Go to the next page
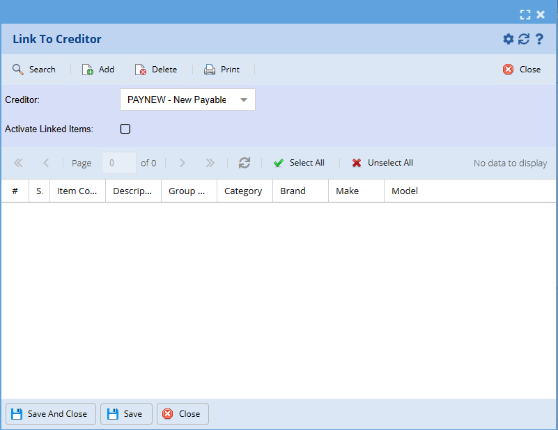 (183, 163)
